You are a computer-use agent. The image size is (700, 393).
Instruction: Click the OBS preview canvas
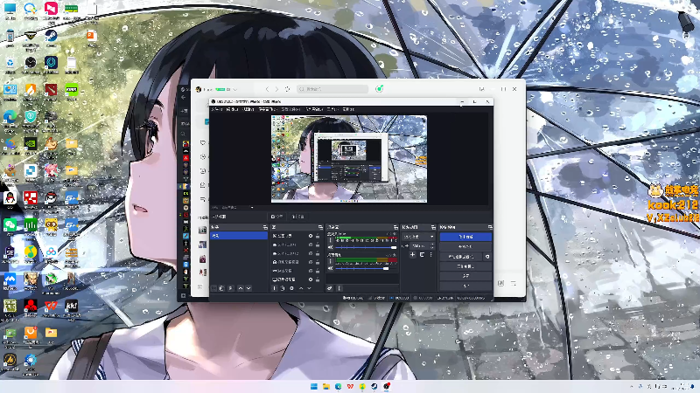point(349,159)
